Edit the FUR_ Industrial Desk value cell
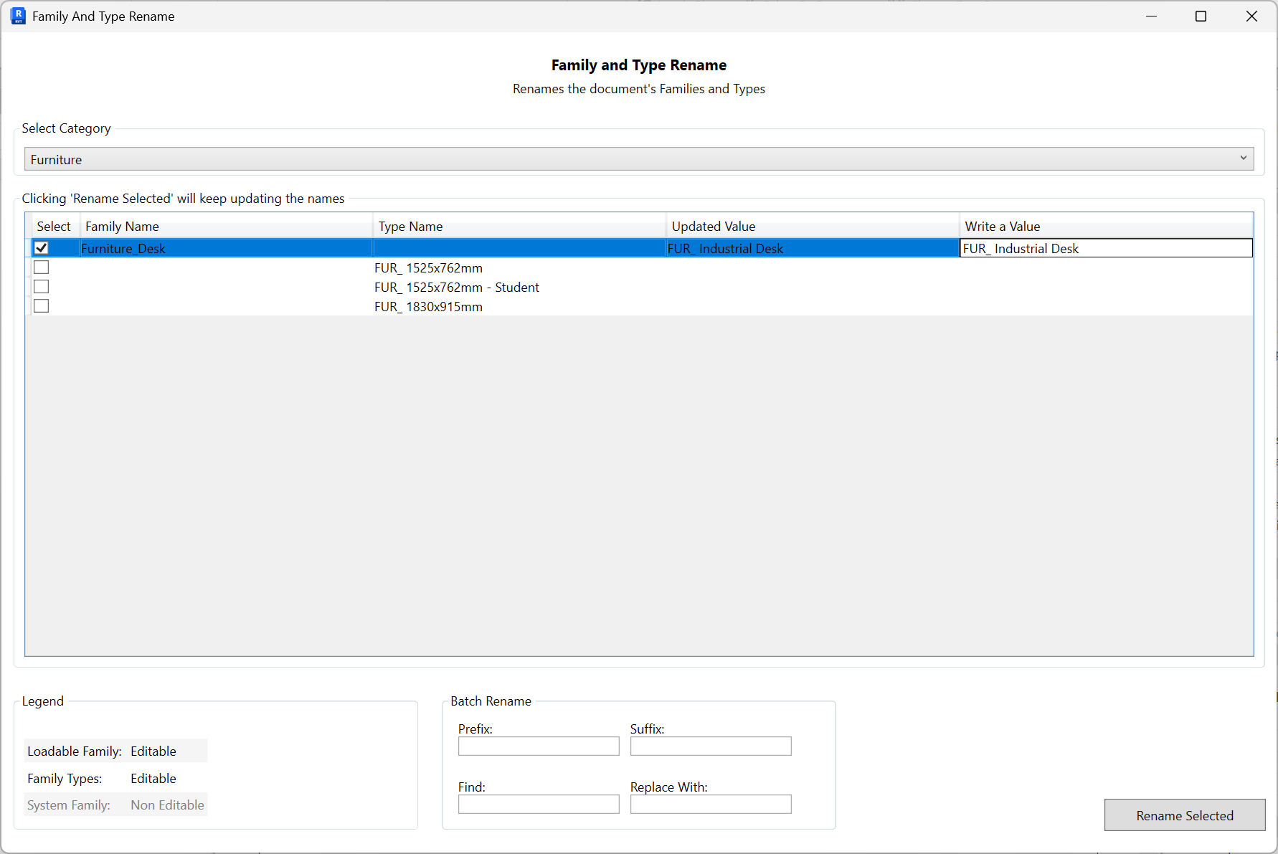Image resolution: width=1278 pixels, height=854 pixels. [x=1105, y=249]
